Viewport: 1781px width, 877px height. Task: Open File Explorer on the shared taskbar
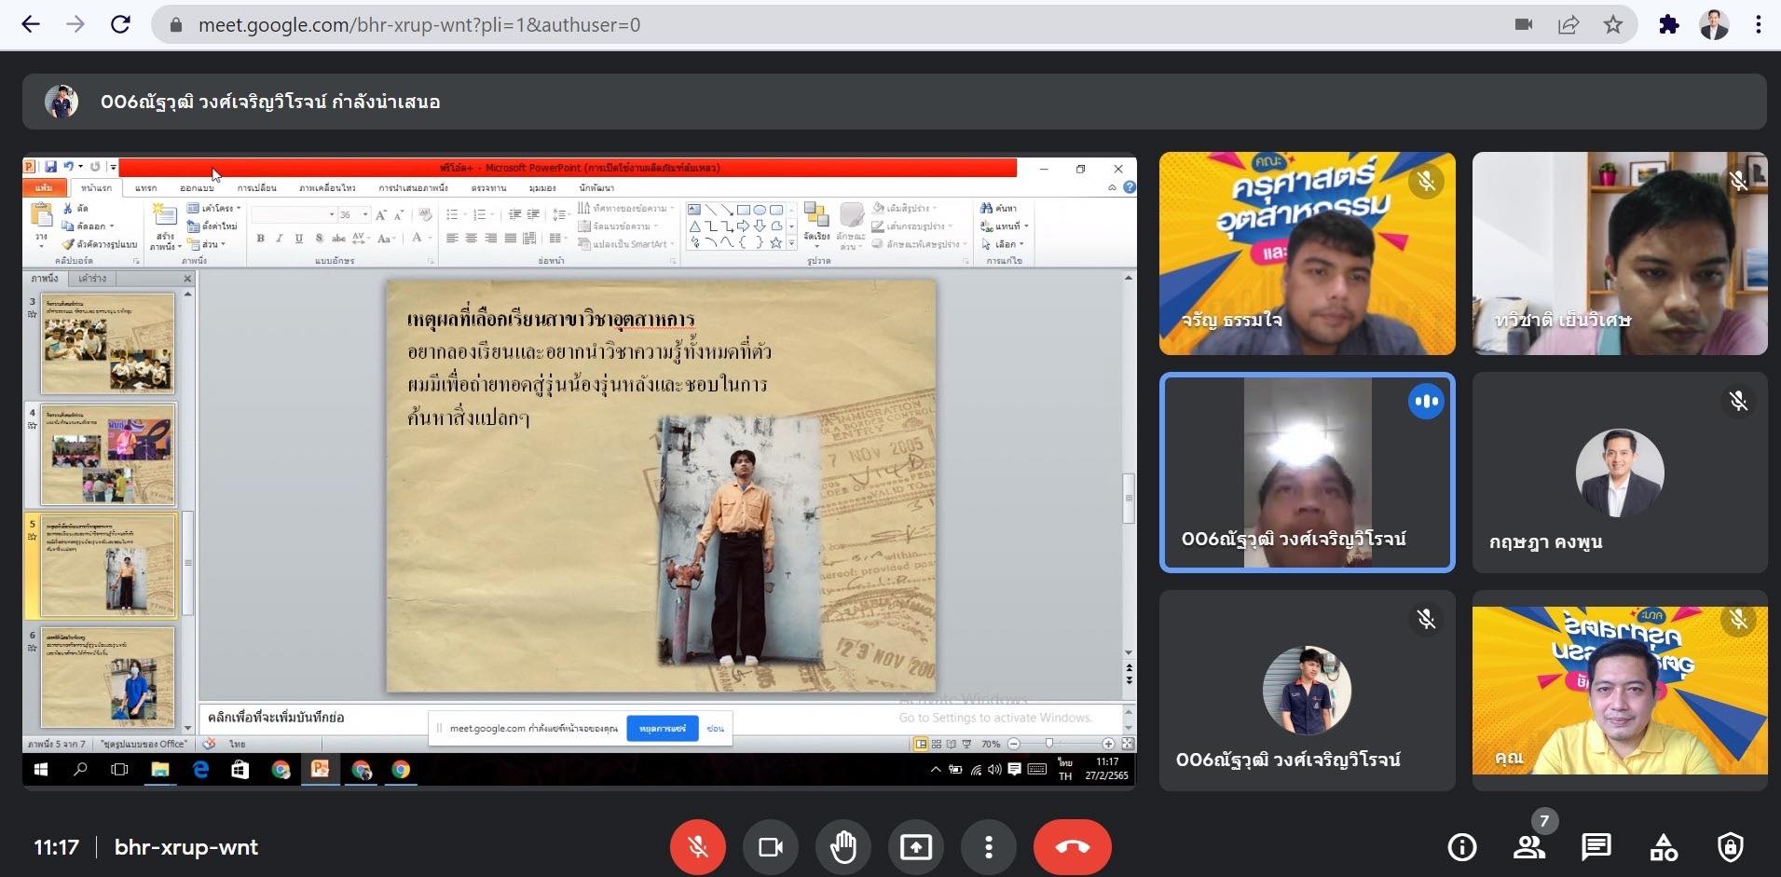coord(160,770)
